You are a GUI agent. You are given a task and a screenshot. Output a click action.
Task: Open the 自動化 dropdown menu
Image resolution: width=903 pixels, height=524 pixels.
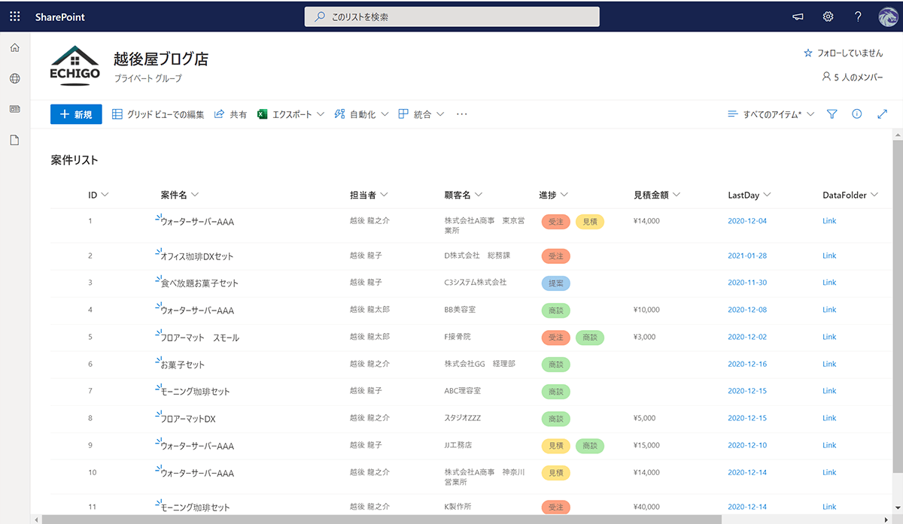[361, 114]
